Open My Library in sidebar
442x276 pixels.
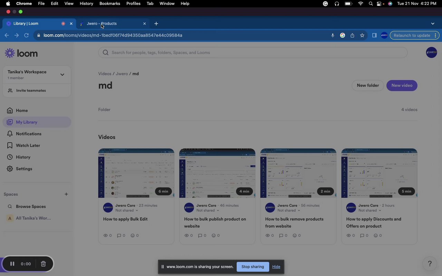tap(37, 122)
